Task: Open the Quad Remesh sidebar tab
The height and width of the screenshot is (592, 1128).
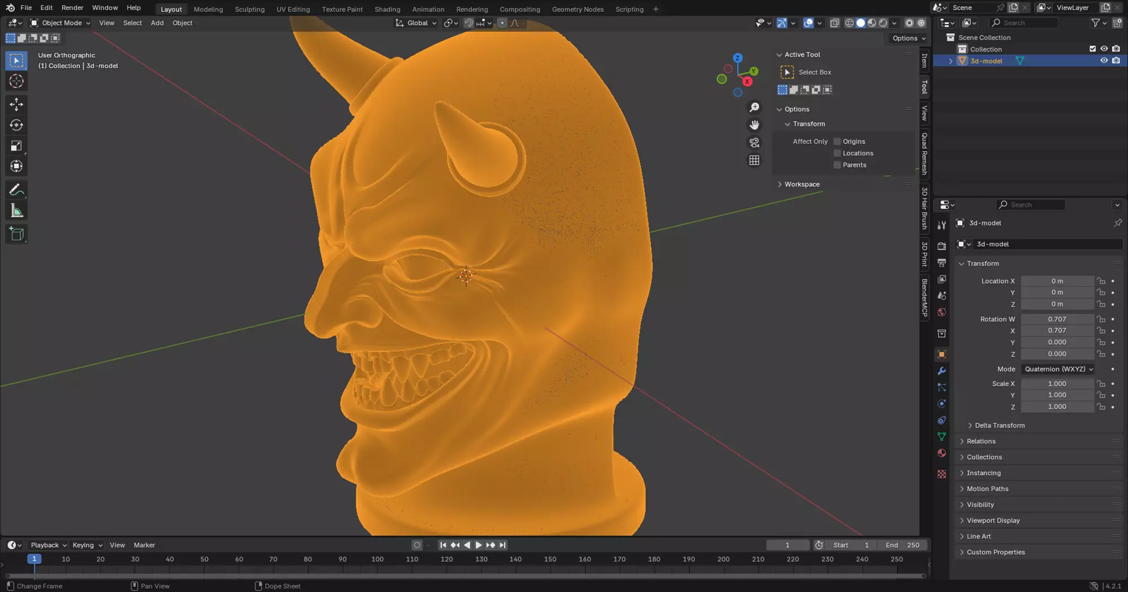Action: tap(924, 153)
